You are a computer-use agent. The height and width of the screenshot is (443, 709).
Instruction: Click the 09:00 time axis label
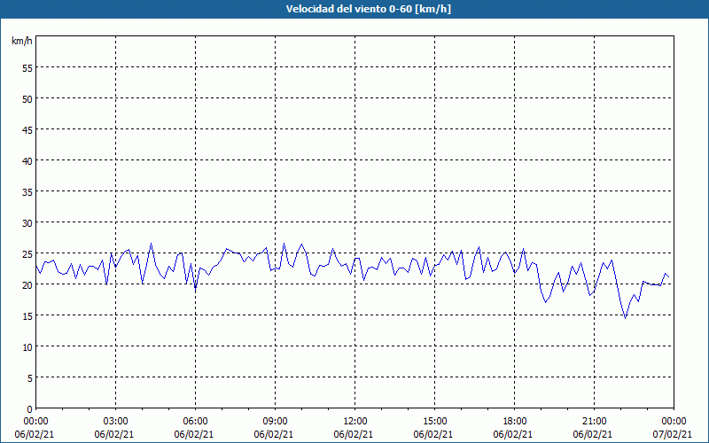click(x=276, y=422)
